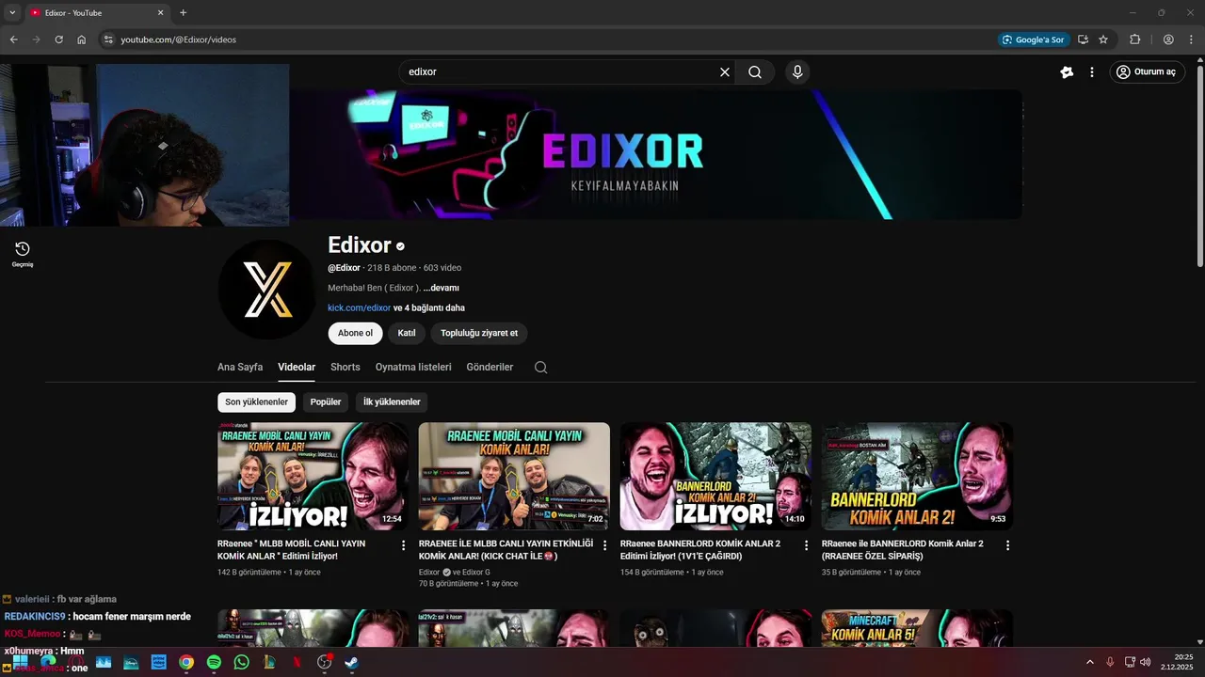The height and width of the screenshot is (677, 1205).
Task: Open video thumbnail with 9:53 duration
Action: tap(917, 476)
